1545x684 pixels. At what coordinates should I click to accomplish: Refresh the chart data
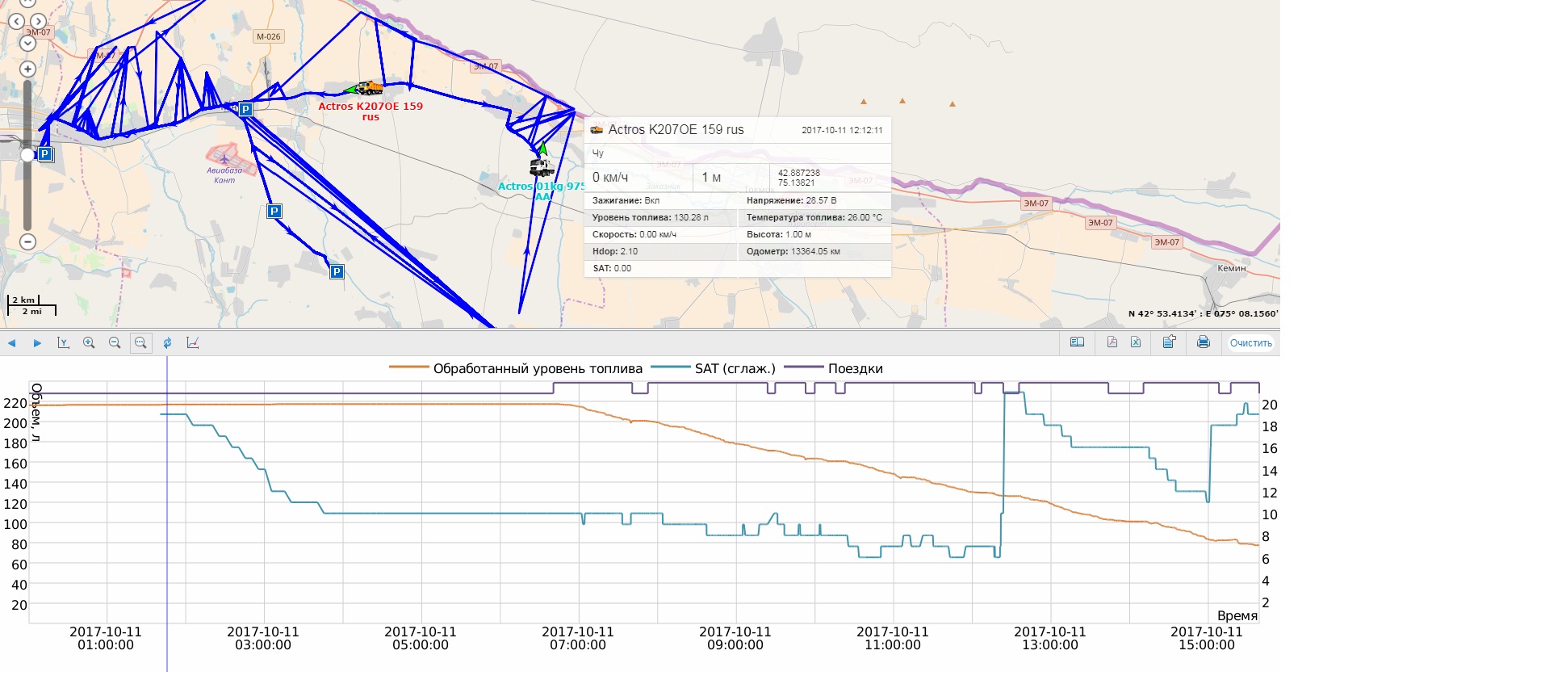tap(167, 342)
